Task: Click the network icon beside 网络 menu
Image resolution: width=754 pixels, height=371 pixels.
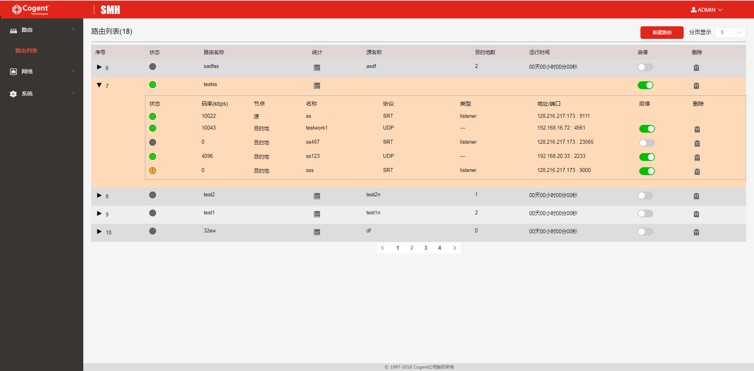Action: click(13, 71)
